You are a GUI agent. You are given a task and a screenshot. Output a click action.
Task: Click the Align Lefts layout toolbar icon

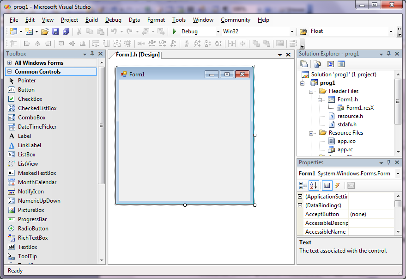pos(26,43)
